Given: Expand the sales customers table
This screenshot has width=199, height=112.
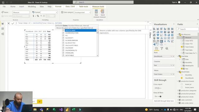Looking at the screenshot, I should (178, 100).
